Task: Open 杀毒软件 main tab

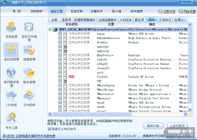Action: tap(96, 11)
